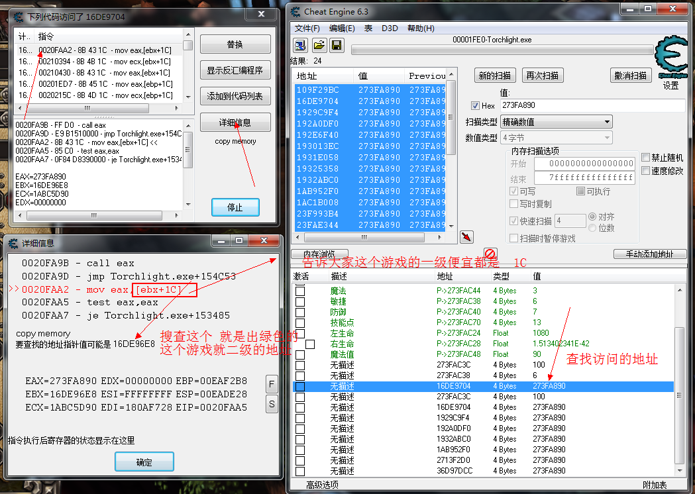The height and width of the screenshot is (494, 695).
Task: Click the 停止 button
Action: (x=235, y=207)
